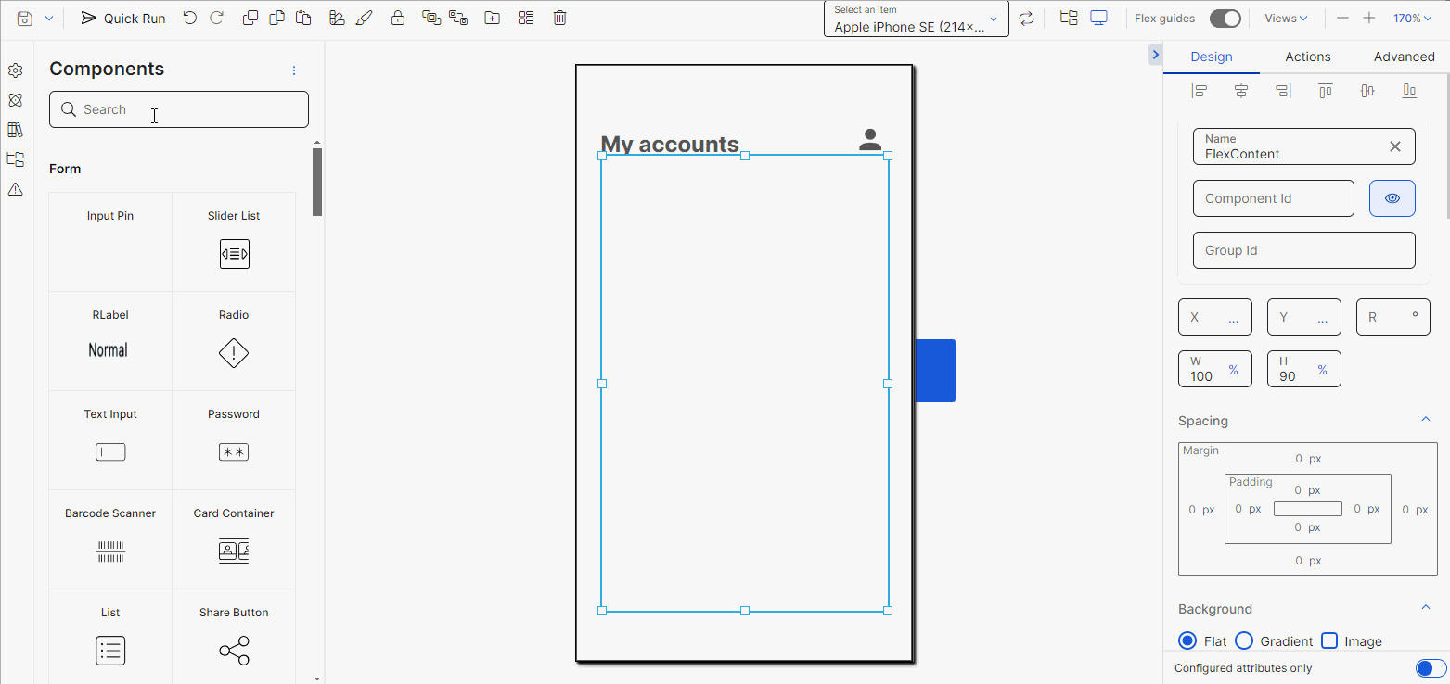Viewport: 1450px width, 684px height.
Task: Clear the FlexContent name with the X button
Action: pos(1394,146)
